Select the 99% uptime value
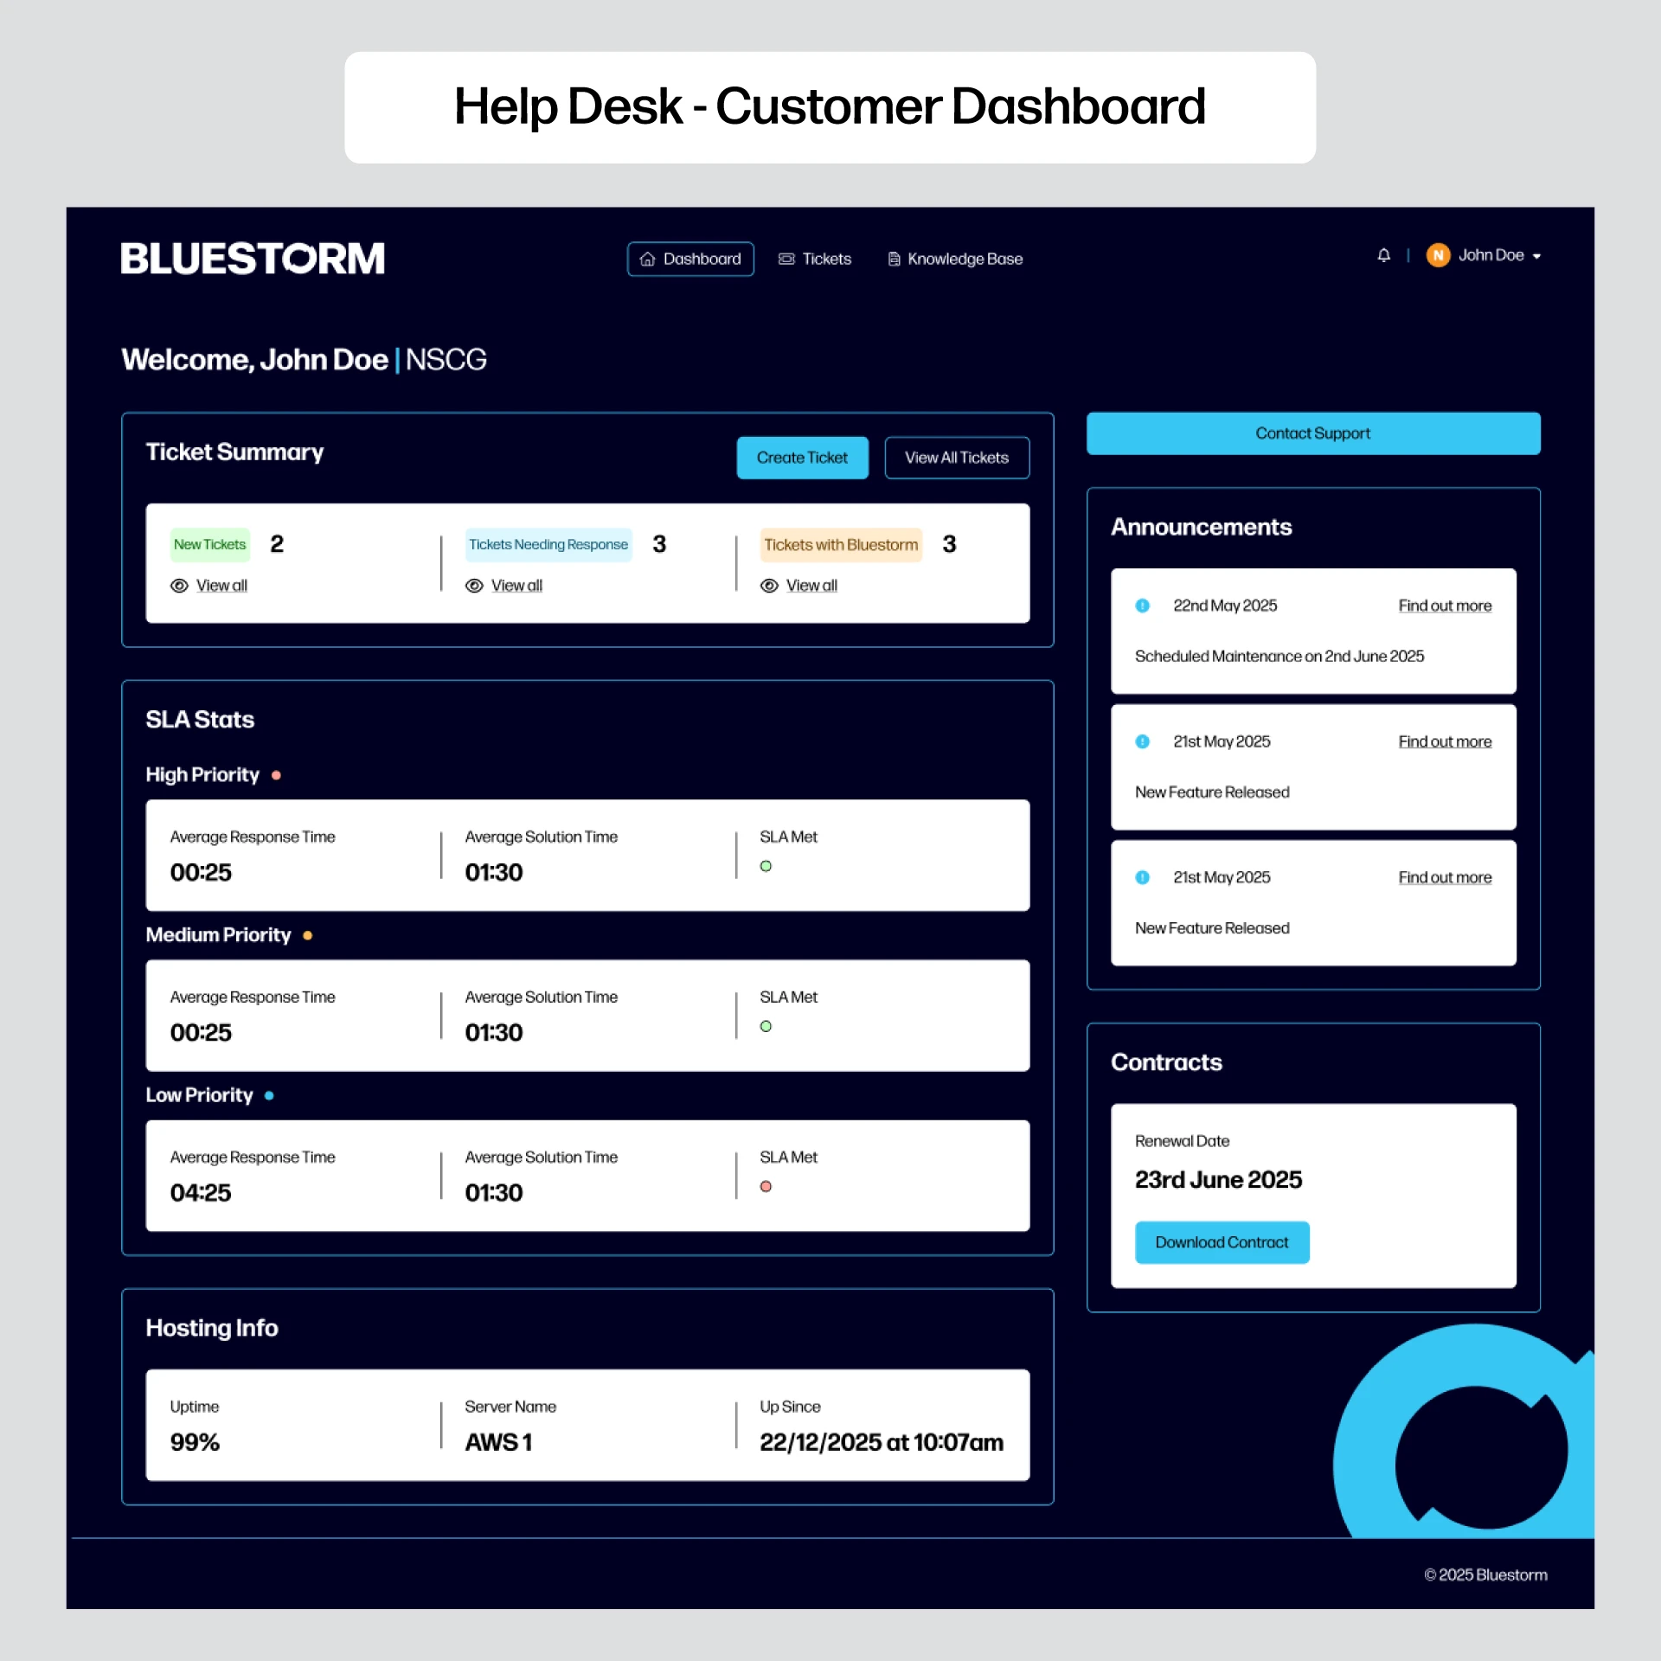The image size is (1661, 1661). tap(195, 1442)
